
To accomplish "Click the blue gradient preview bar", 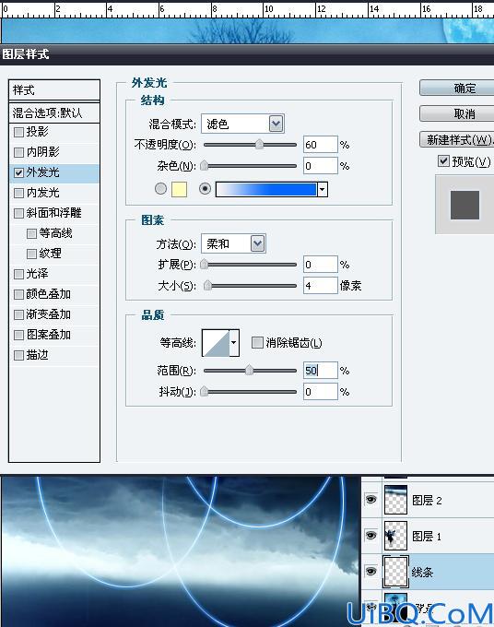I will (266, 189).
